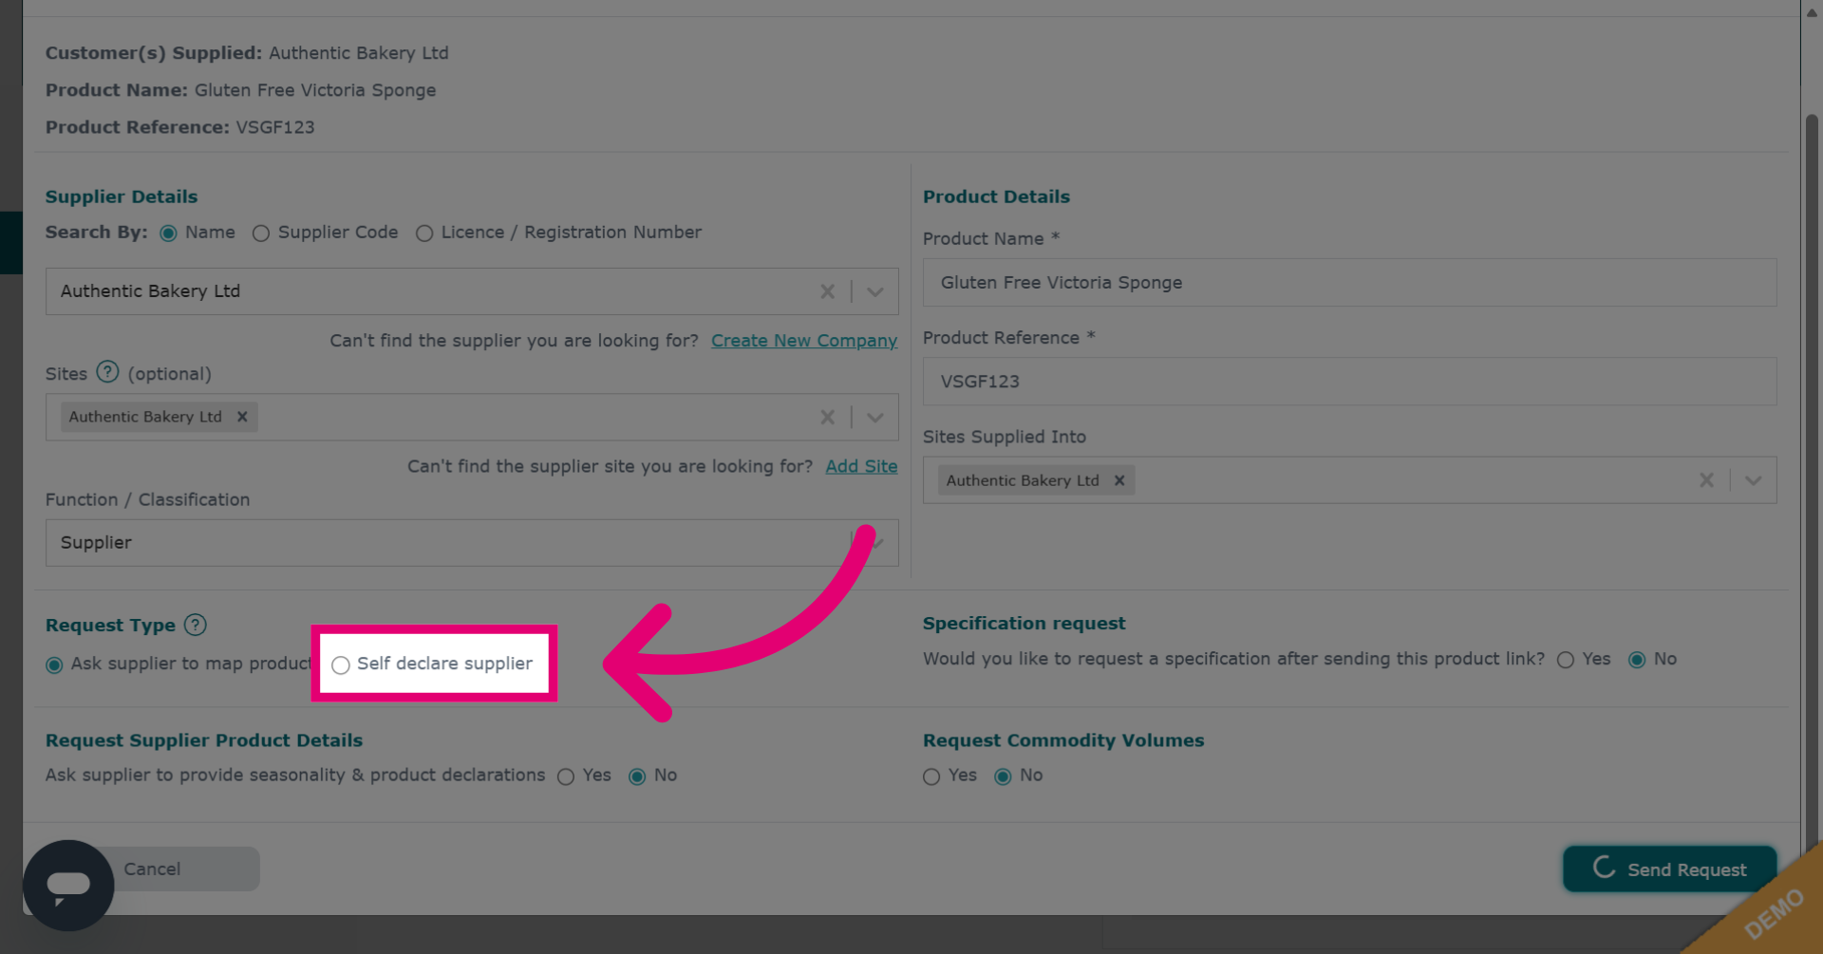Viewport: 1823px width, 954px height.
Task: Click the Create New Company link
Action: 804,341
